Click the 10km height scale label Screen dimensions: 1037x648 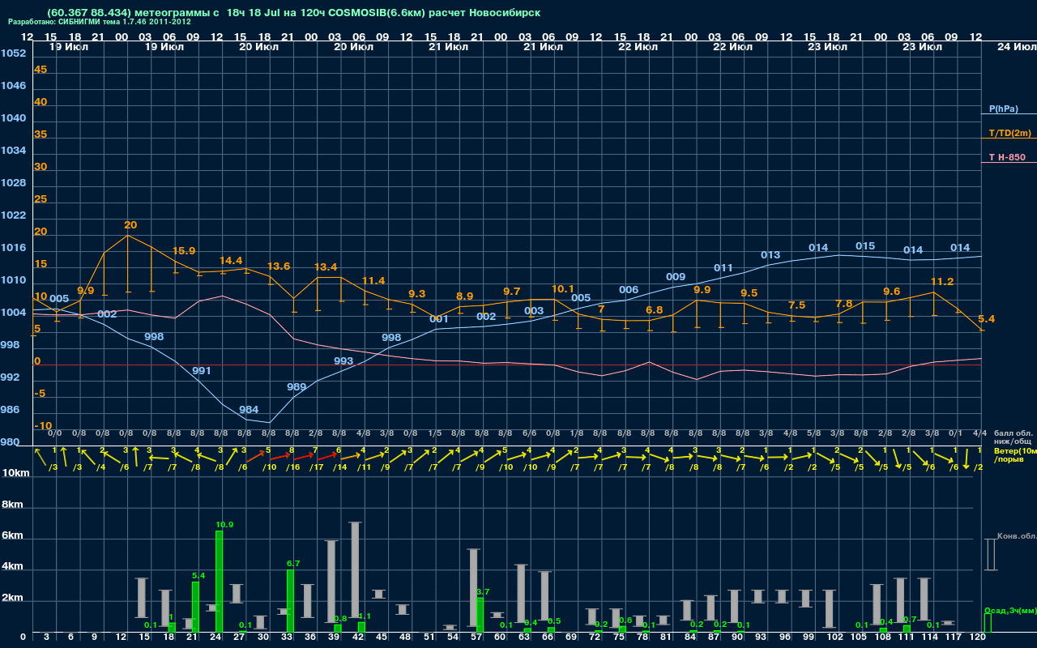coord(15,473)
